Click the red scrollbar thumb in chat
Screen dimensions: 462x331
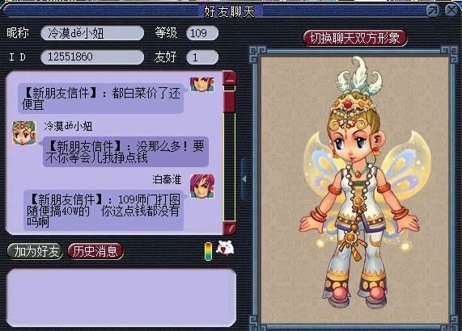coord(229,102)
